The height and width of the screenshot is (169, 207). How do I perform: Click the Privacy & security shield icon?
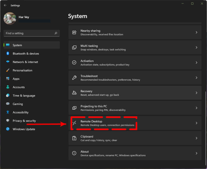pos(8,120)
